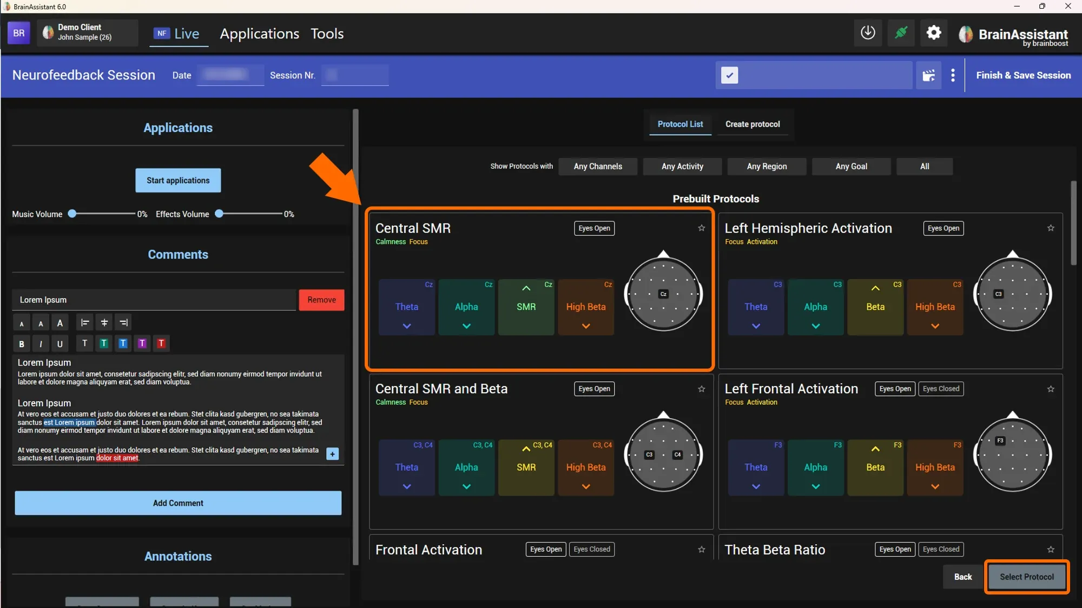Screen dimensions: 1082x608
Task: Apply red text color to comment
Action: pos(161,343)
